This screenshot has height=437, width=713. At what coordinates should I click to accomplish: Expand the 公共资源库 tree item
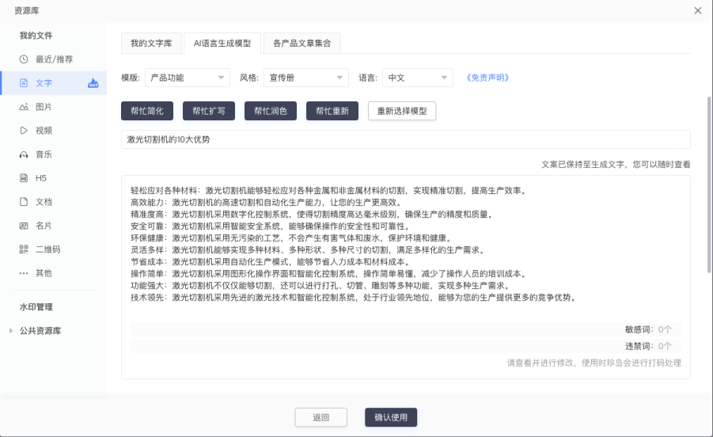11,331
